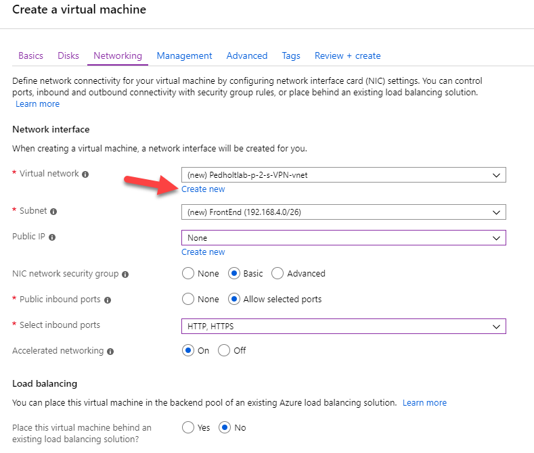This screenshot has height=453, width=534.
Task: Open the Subnet FrontEnd dropdown
Action: [343, 212]
